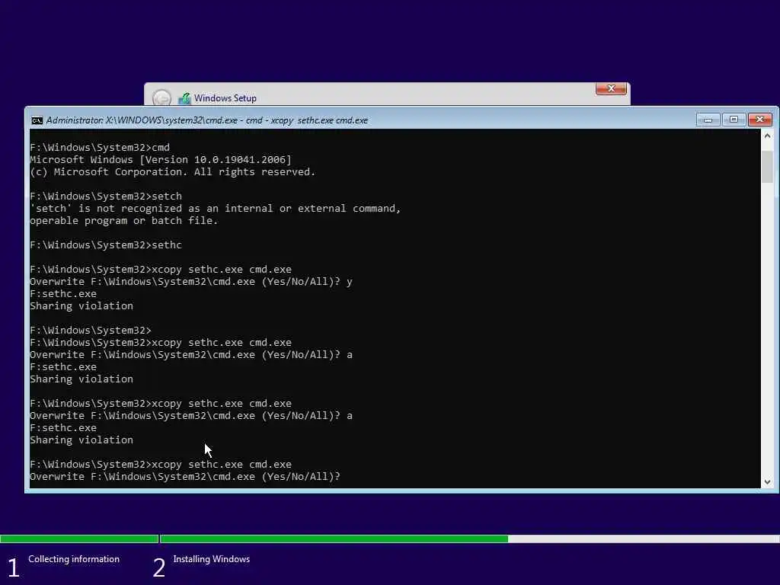Screen dimensions: 780x585
Task: Click the Installing Windows progress bar
Action: [469, 539]
